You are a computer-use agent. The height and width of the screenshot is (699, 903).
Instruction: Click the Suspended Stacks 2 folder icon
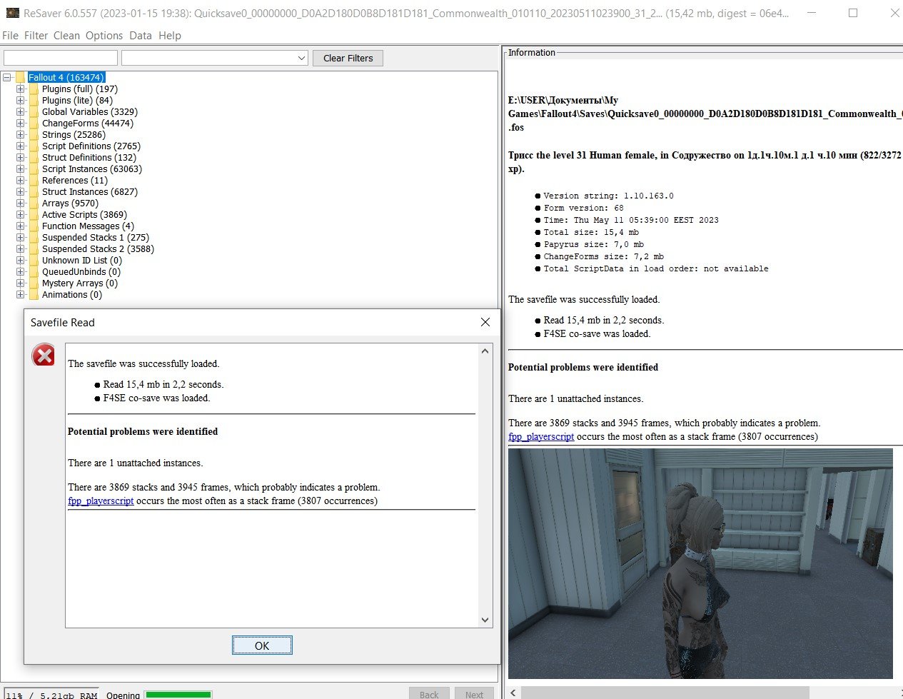pos(34,249)
